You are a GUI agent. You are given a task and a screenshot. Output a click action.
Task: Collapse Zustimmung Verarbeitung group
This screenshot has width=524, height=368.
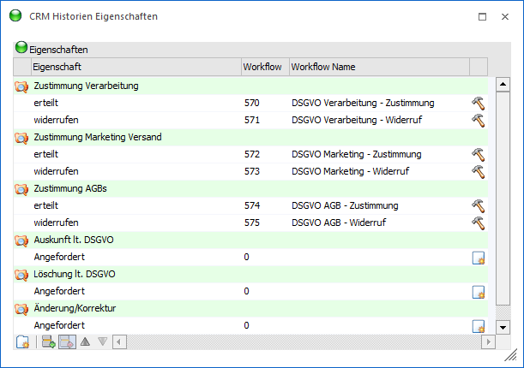tap(21, 86)
